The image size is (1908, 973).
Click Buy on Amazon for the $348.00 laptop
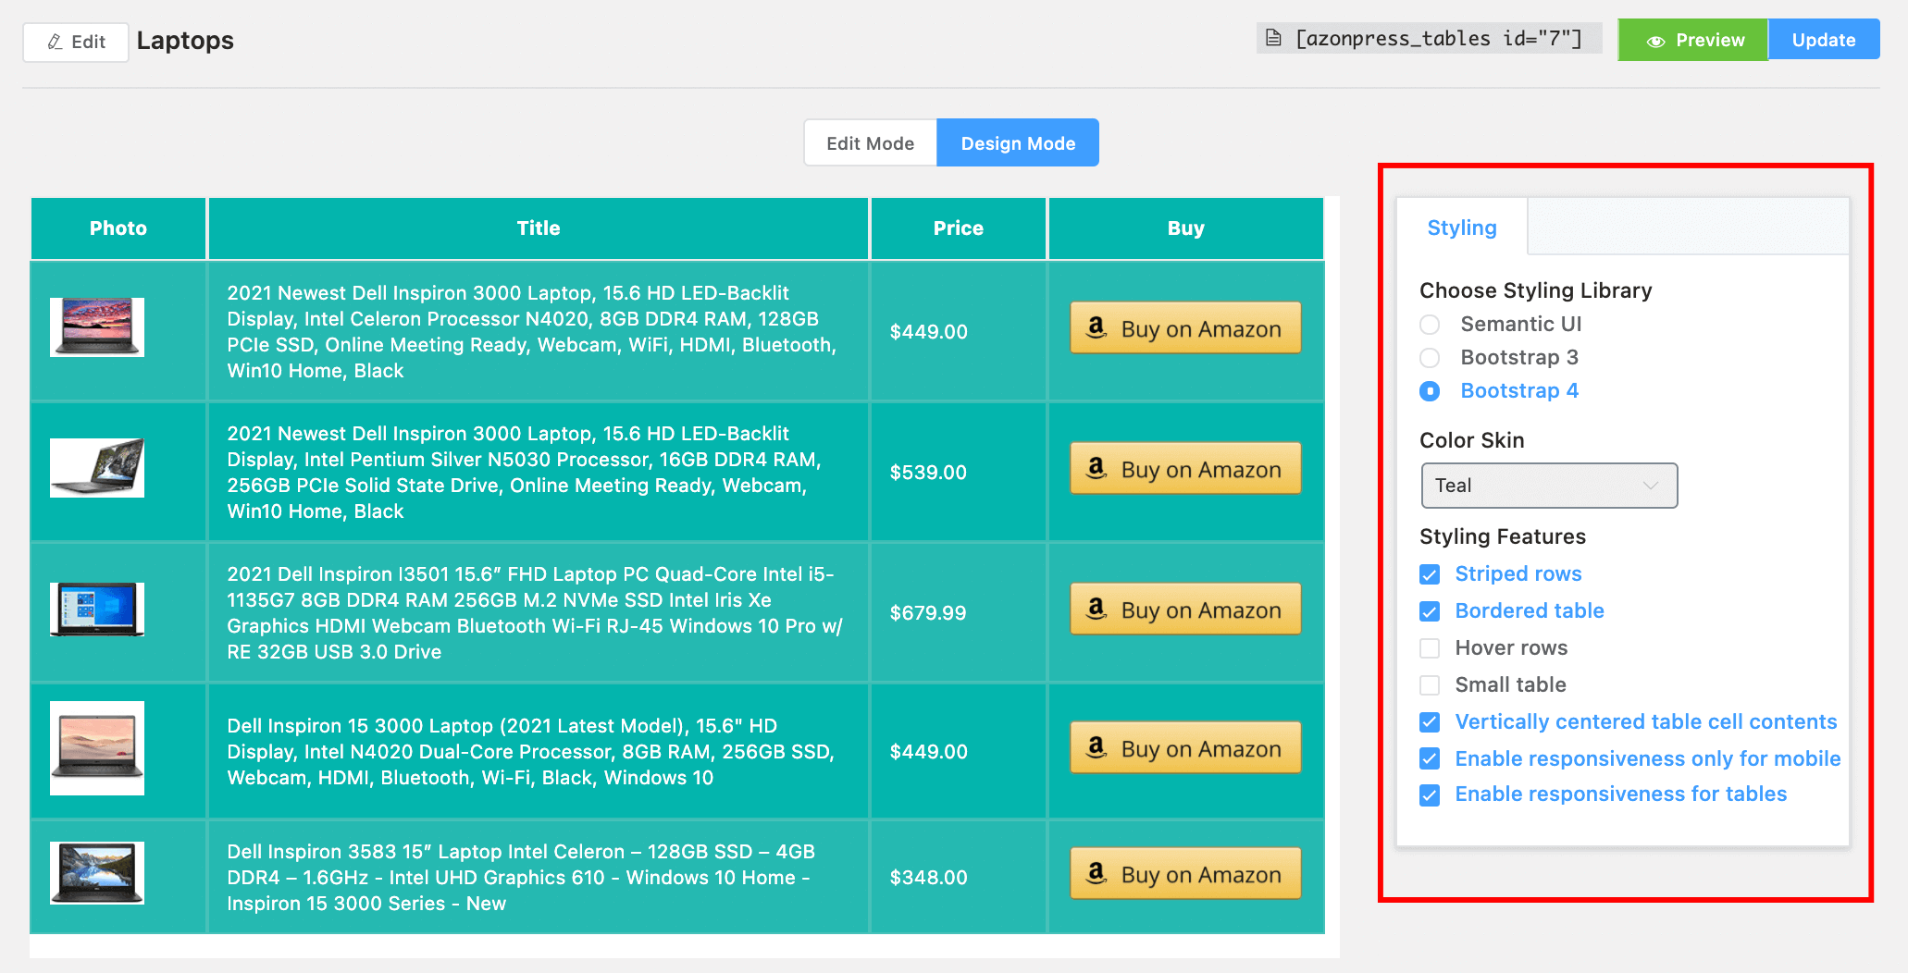tap(1186, 874)
